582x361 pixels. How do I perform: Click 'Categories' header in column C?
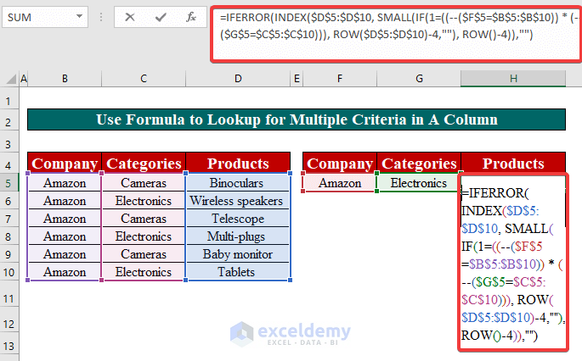tap(144, 163)
